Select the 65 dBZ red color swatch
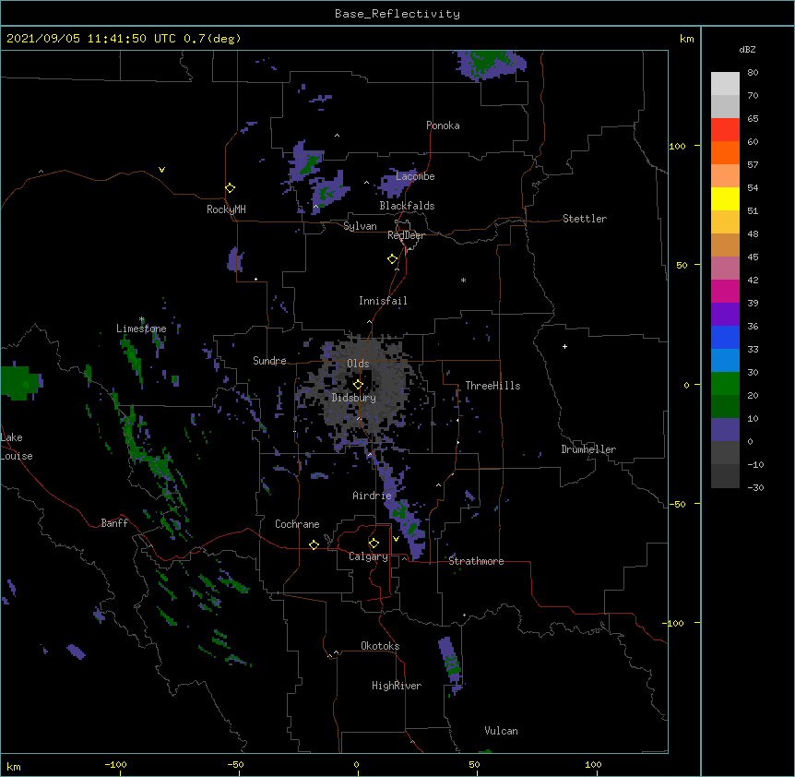Image resolution: width=795 pixels, height=777 pixels. coord(725,129)
